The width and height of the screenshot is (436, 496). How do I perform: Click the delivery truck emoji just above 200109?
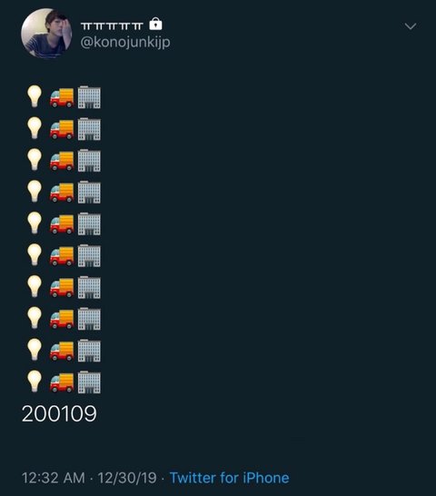point(62,382)
